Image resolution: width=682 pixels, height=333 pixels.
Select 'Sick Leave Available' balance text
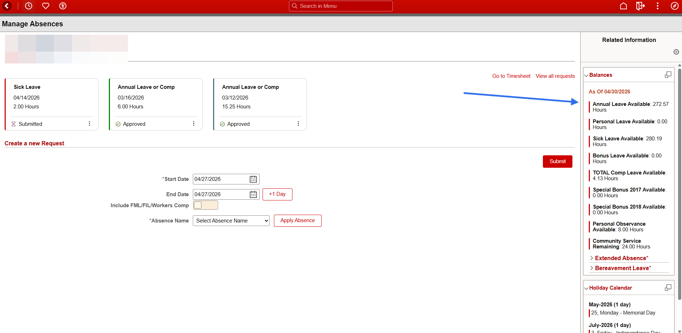[627, 141]
